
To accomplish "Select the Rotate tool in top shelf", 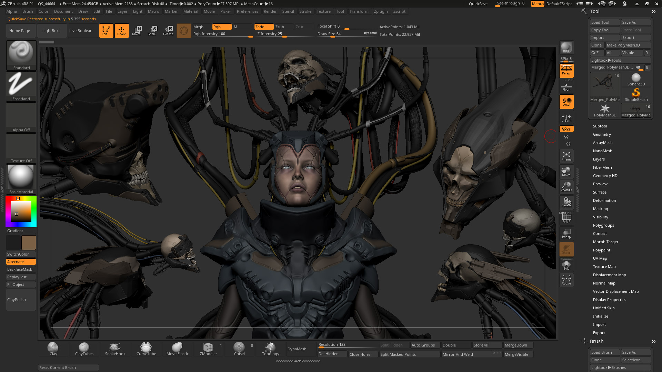I will [168, 31].
